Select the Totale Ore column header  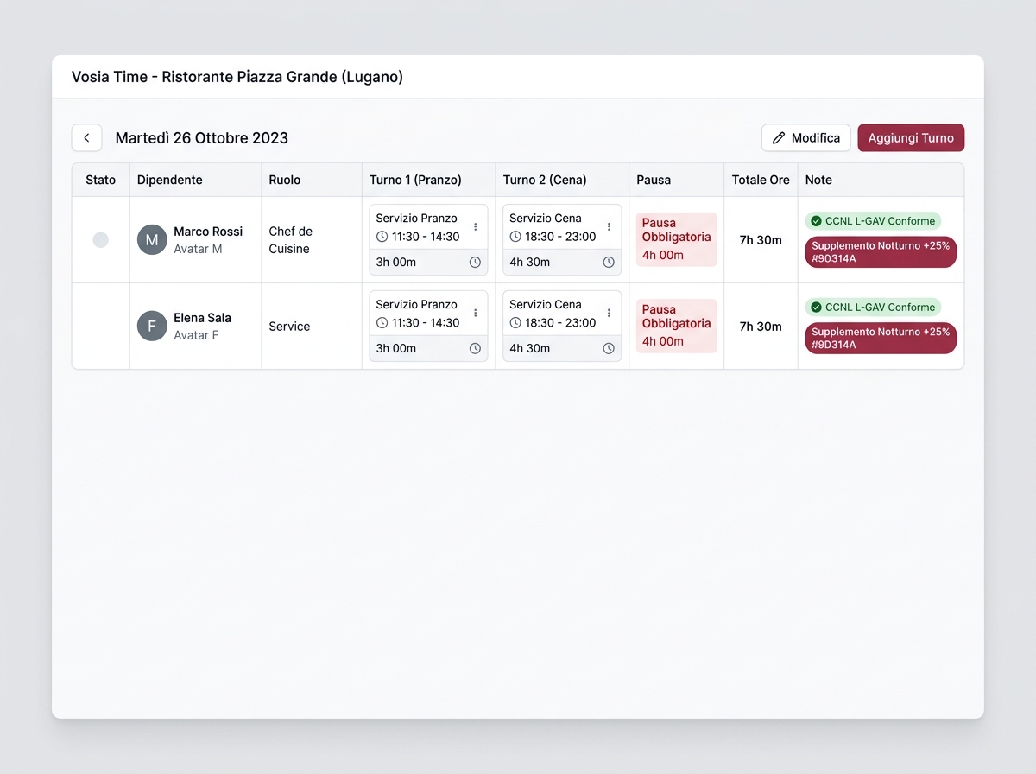point(761,180)
